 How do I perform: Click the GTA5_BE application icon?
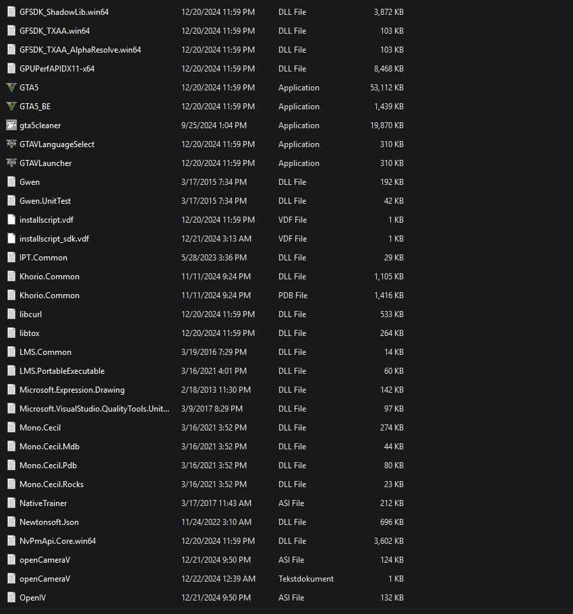(11, 107)
